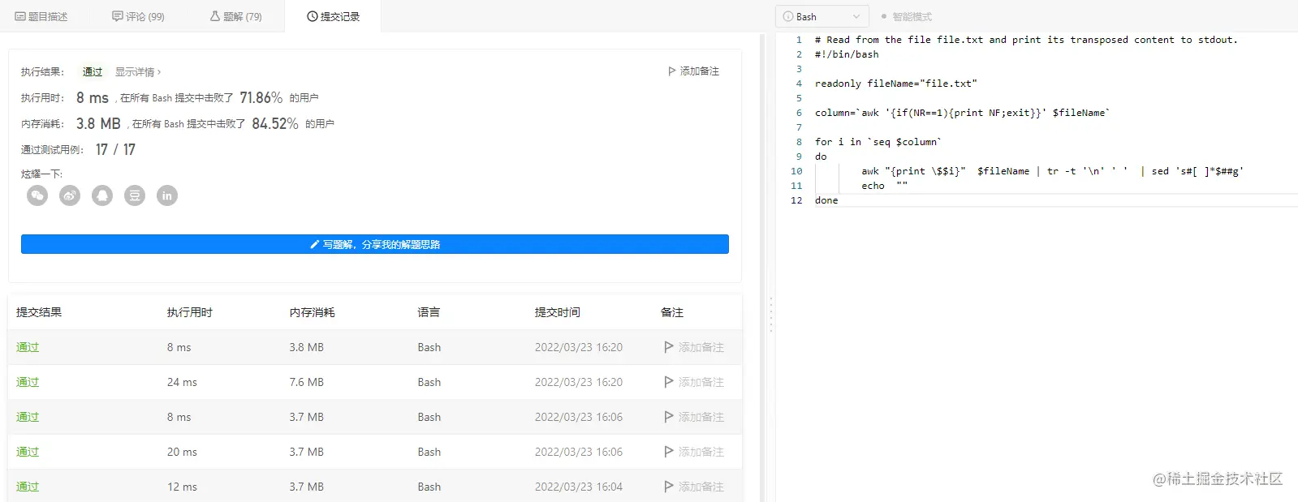Image resolution: width=1298 pixels, height=502 pixels.
Task: Open the passing 12 ms submission
Action: click(x=28, y=487)
